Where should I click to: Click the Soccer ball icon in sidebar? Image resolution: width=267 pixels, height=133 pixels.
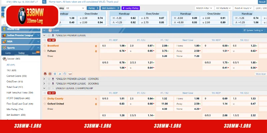tap(5, 59)
